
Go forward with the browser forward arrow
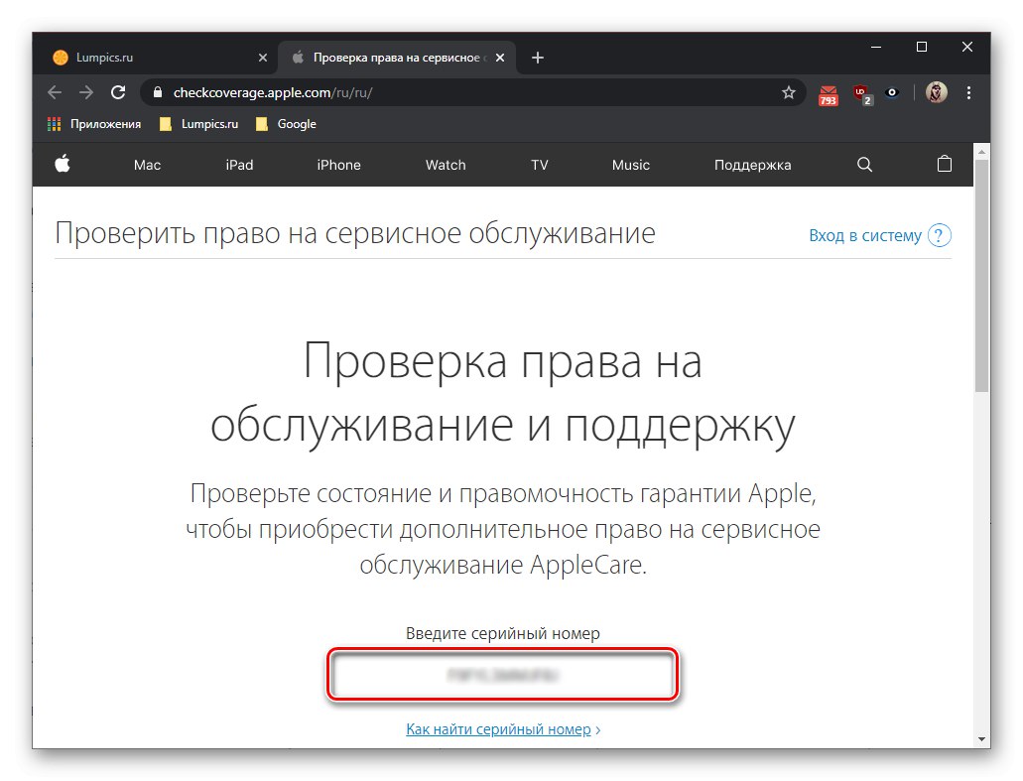[x=86, y=92]
